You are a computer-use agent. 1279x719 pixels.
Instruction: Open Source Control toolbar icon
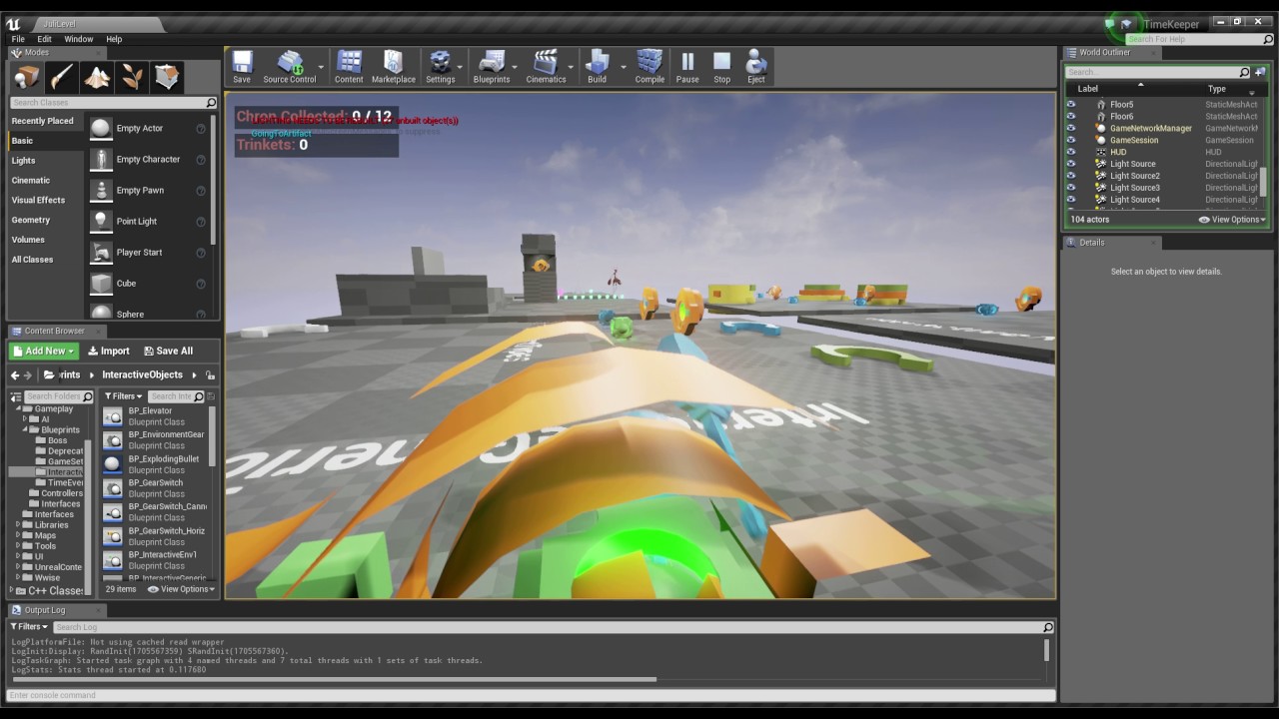click(290, 67)
